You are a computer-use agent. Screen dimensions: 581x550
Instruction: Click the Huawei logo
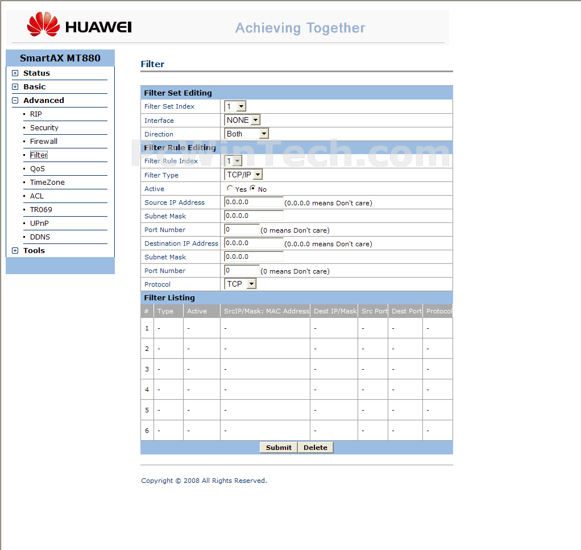(x=79, y=25)
